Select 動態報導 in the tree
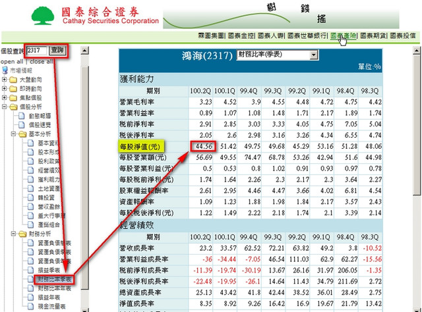The height and width of the screenshot is (312, 422). pos(40,116)
